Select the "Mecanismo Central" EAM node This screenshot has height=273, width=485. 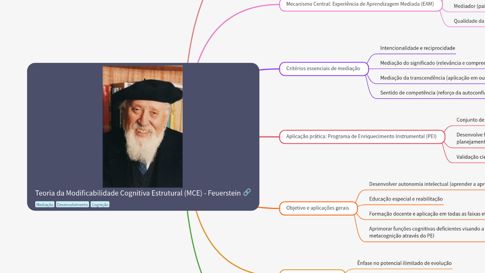pos(360,4)
